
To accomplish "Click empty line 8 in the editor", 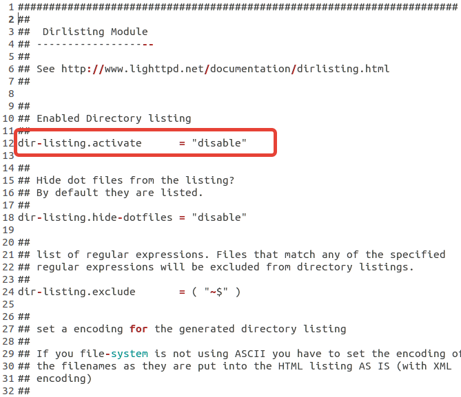I will click(x=235, y=94).
